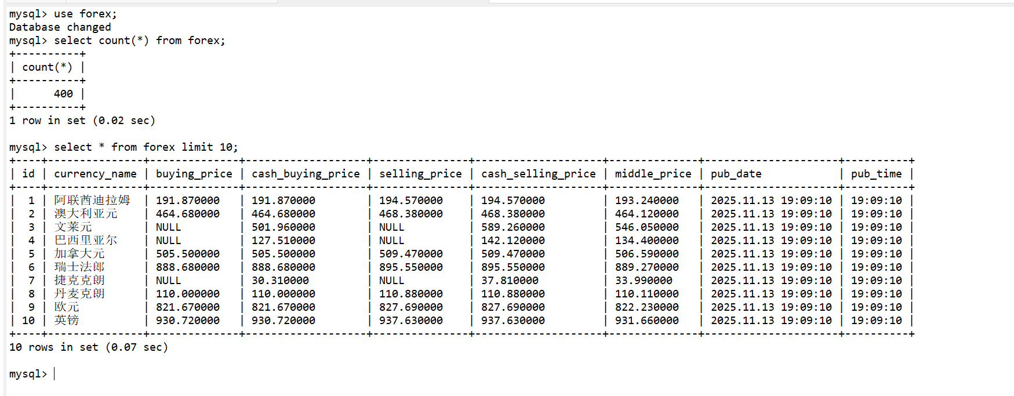Click currency name 加拿大元

pyautogui.click(x=79, y=254)
